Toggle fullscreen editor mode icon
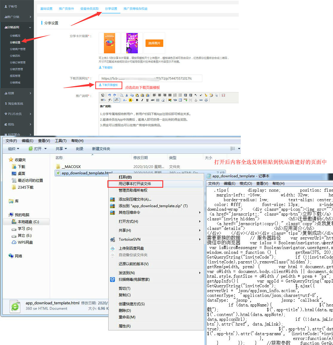 tap(223, 95)
